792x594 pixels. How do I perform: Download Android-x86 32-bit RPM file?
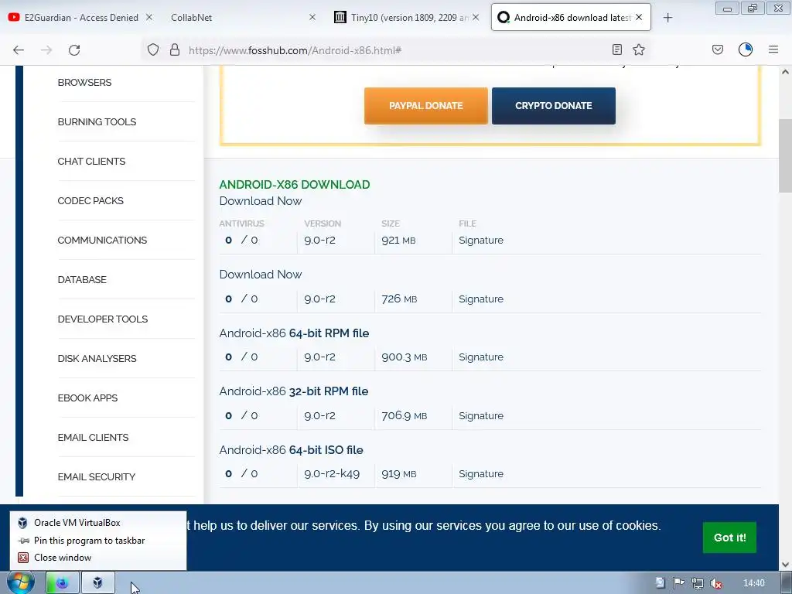(293, 391)
